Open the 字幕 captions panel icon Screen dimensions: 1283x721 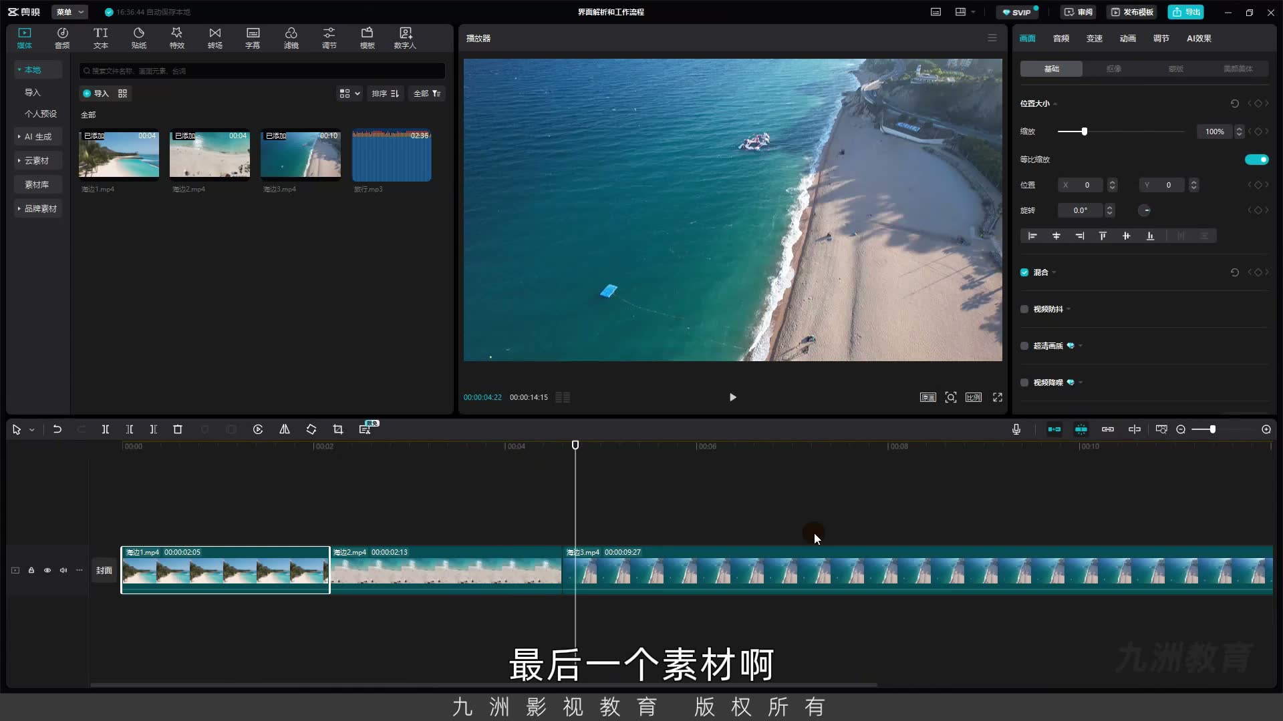(253, 38)
